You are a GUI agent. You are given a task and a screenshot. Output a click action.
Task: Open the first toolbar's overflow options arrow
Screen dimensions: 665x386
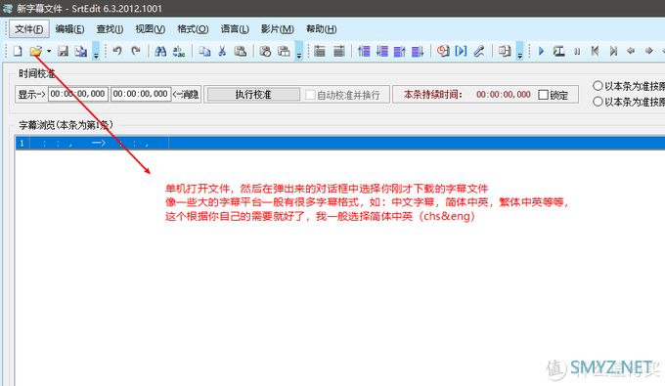pos(96,51)
